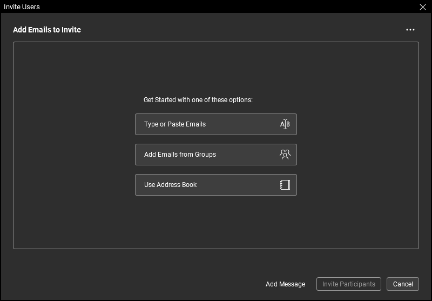Pick the Use Address Book option
This screenshot has height=301, width=432.
point(215,185)
